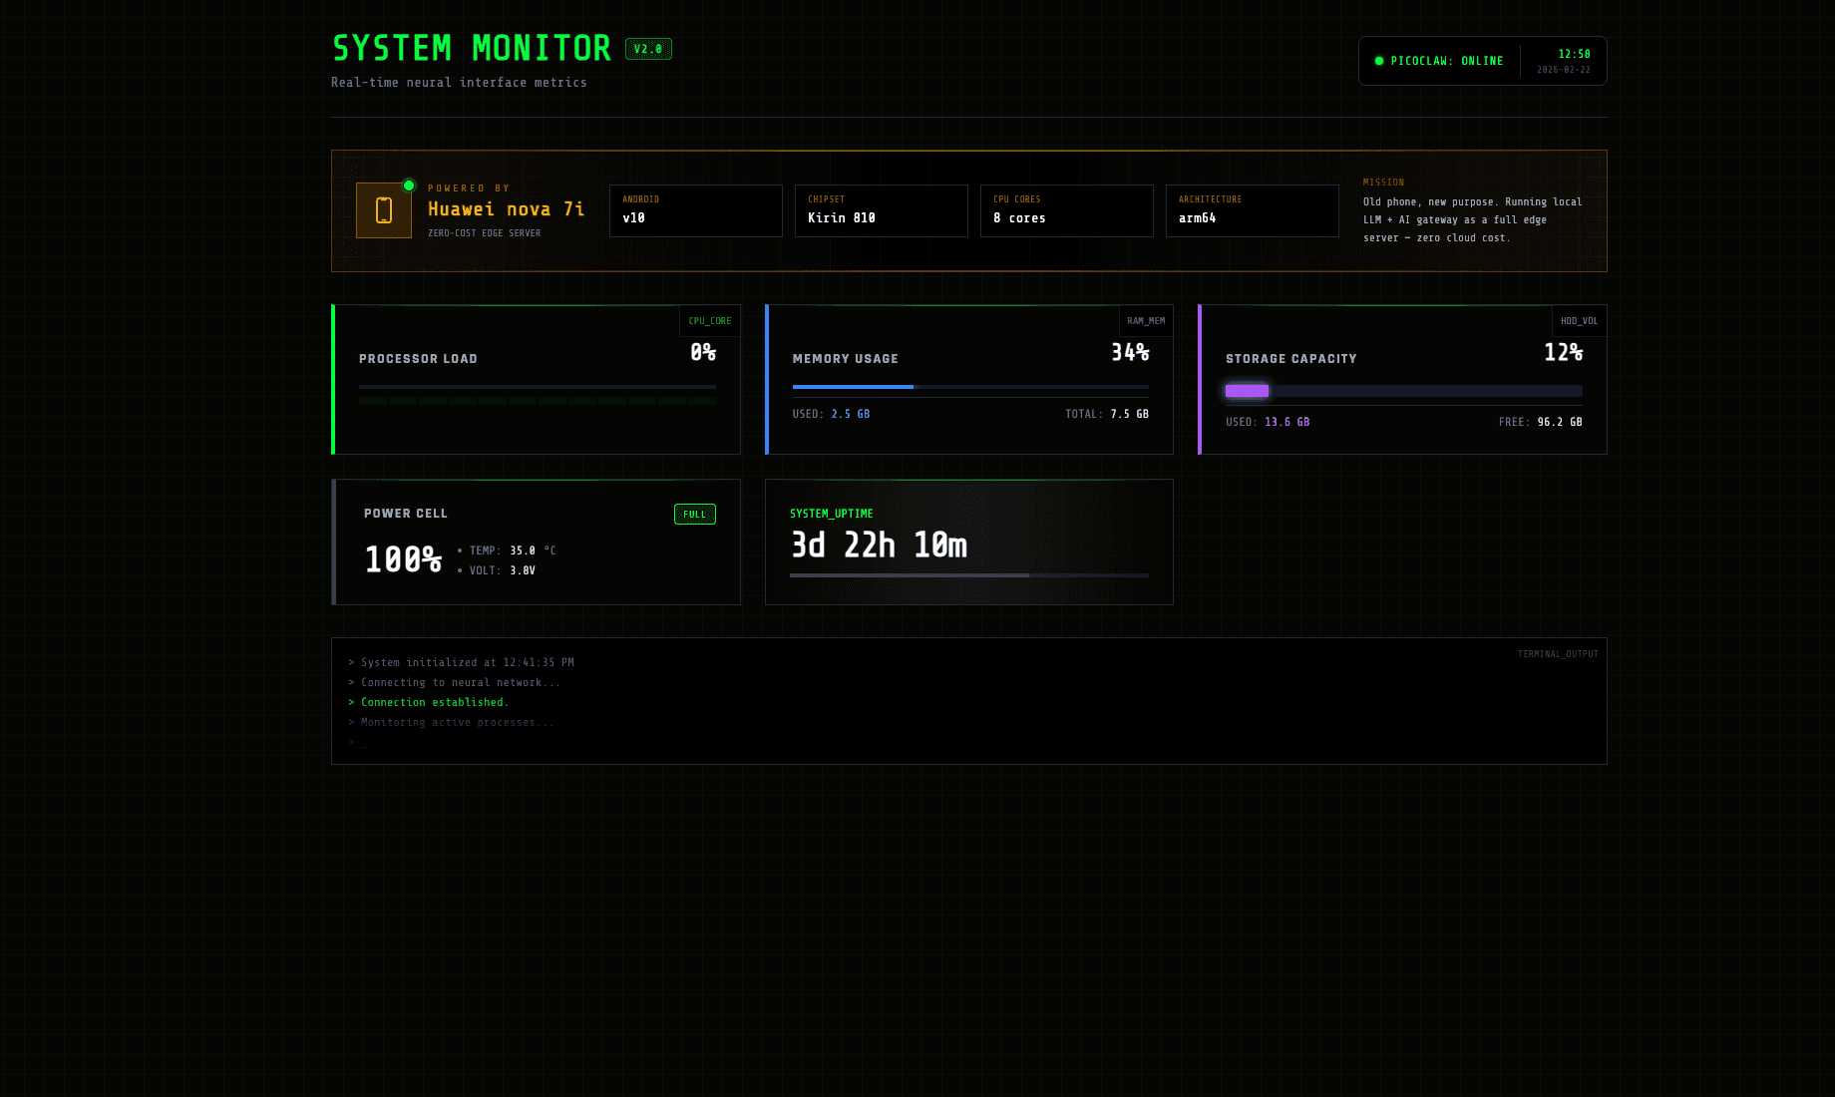Click the Memory Usage progress bar
The width and height of the screenshot is (1835, 1097).
point(968,387)
